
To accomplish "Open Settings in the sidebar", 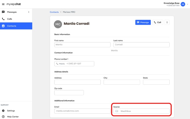I will pyautogui.click(x=16, y=111).
